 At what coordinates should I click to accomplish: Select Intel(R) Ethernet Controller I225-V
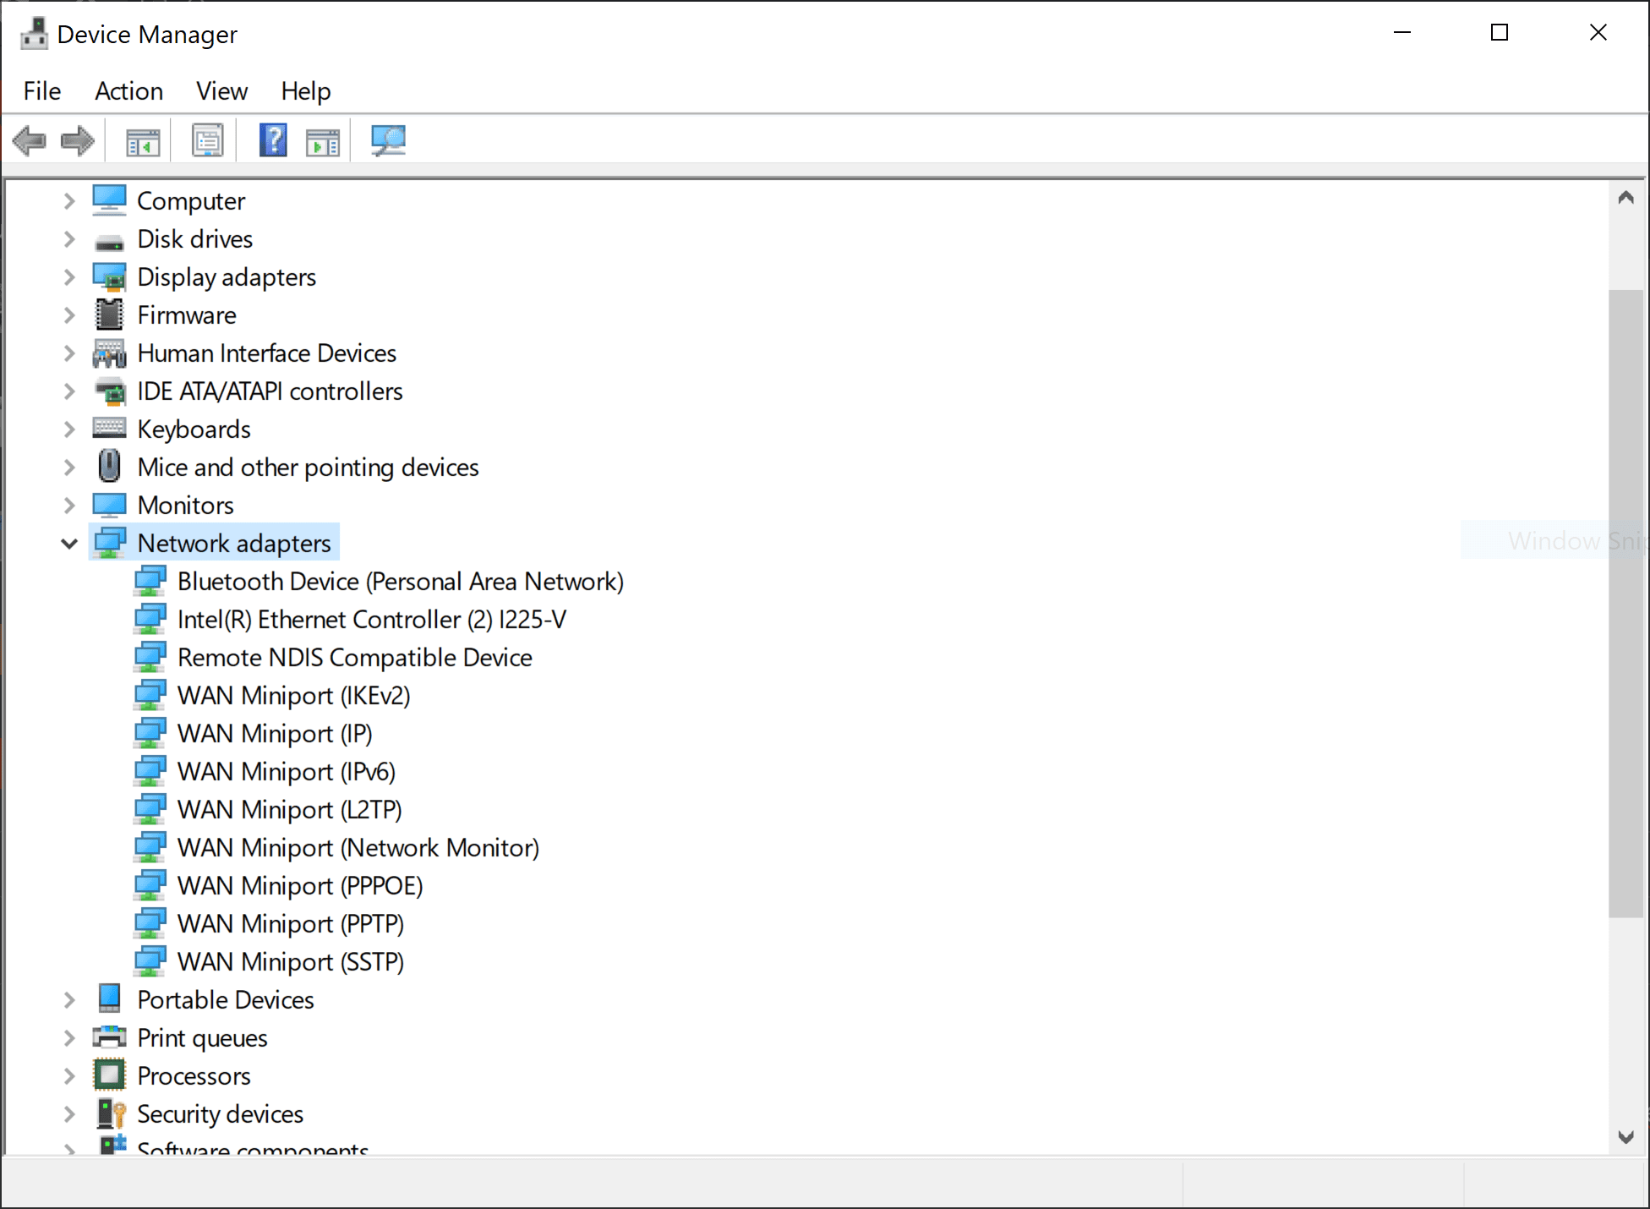(372, 620)
